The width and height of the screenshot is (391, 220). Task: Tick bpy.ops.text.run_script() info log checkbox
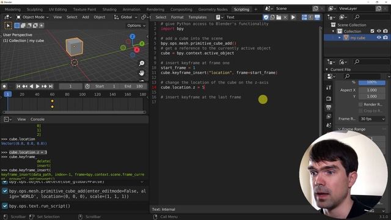(5, 206)
